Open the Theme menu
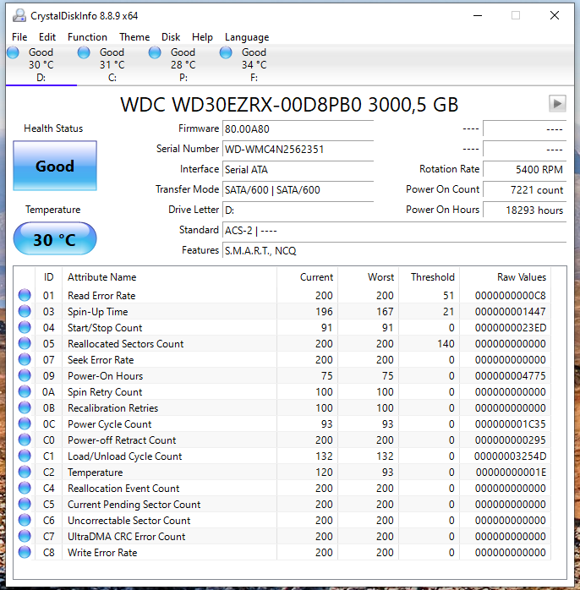This screenshot has height=590, width=580. (x=134, y=37)
